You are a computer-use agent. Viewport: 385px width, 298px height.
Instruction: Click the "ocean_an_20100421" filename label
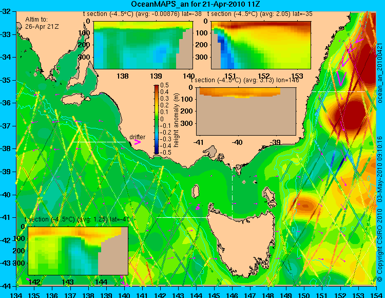(x=379, y=73)
